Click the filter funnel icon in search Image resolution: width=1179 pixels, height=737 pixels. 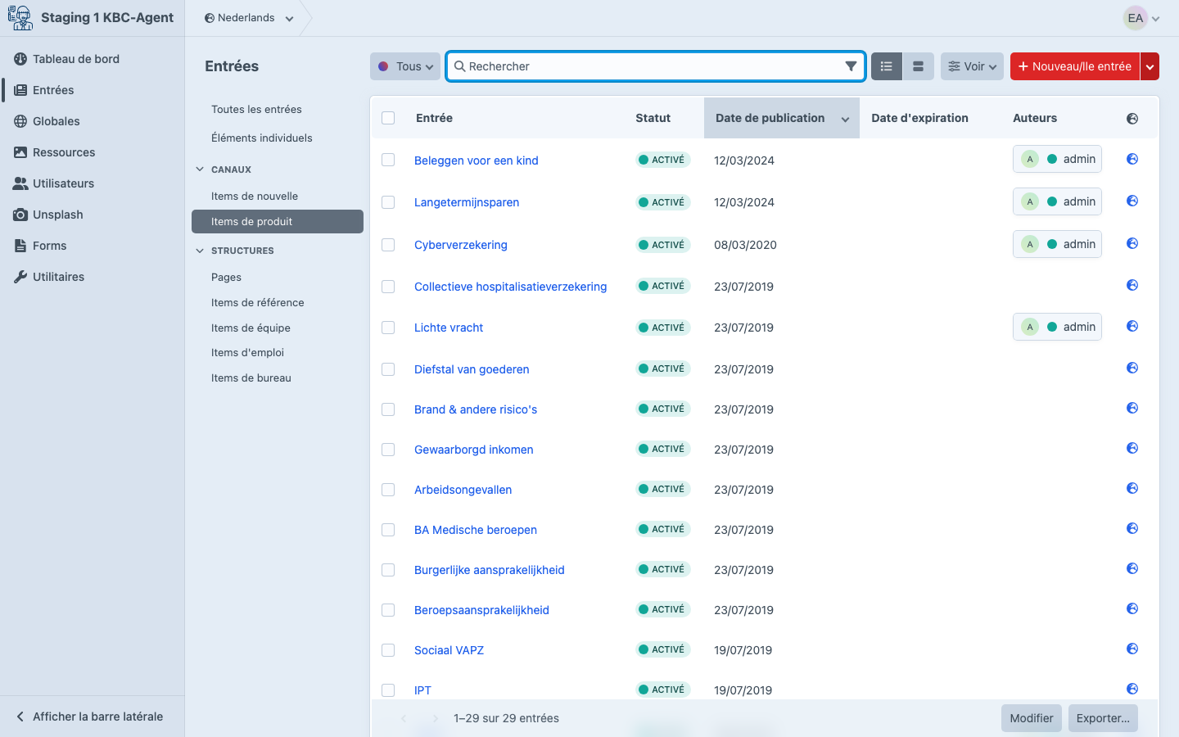[851, 66]
